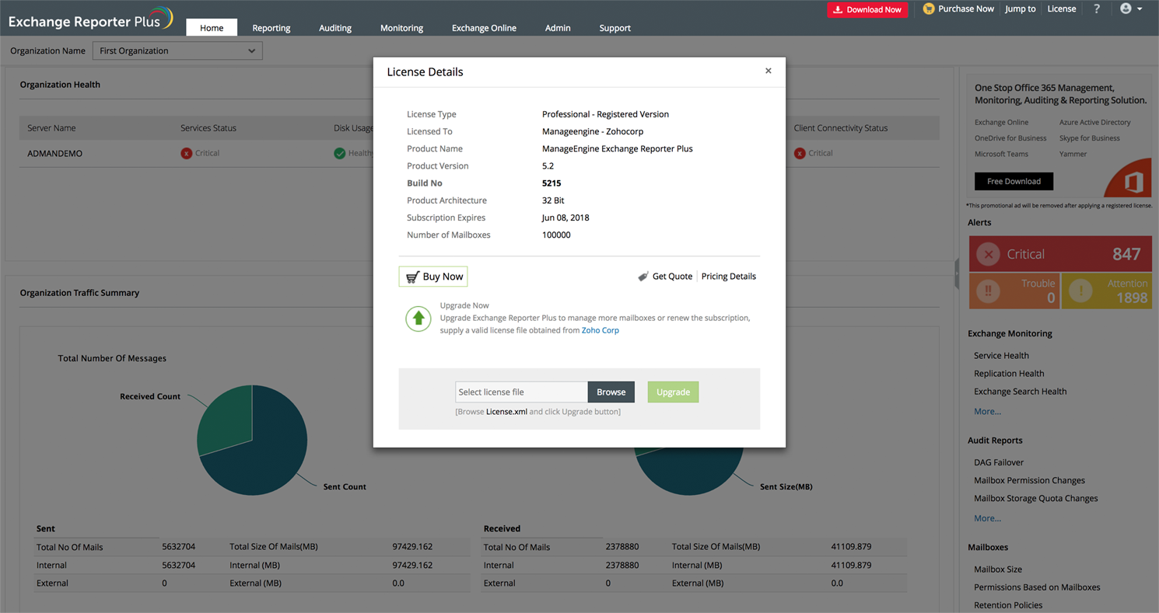Open the Replication Health link

[x=1009, y=373]
